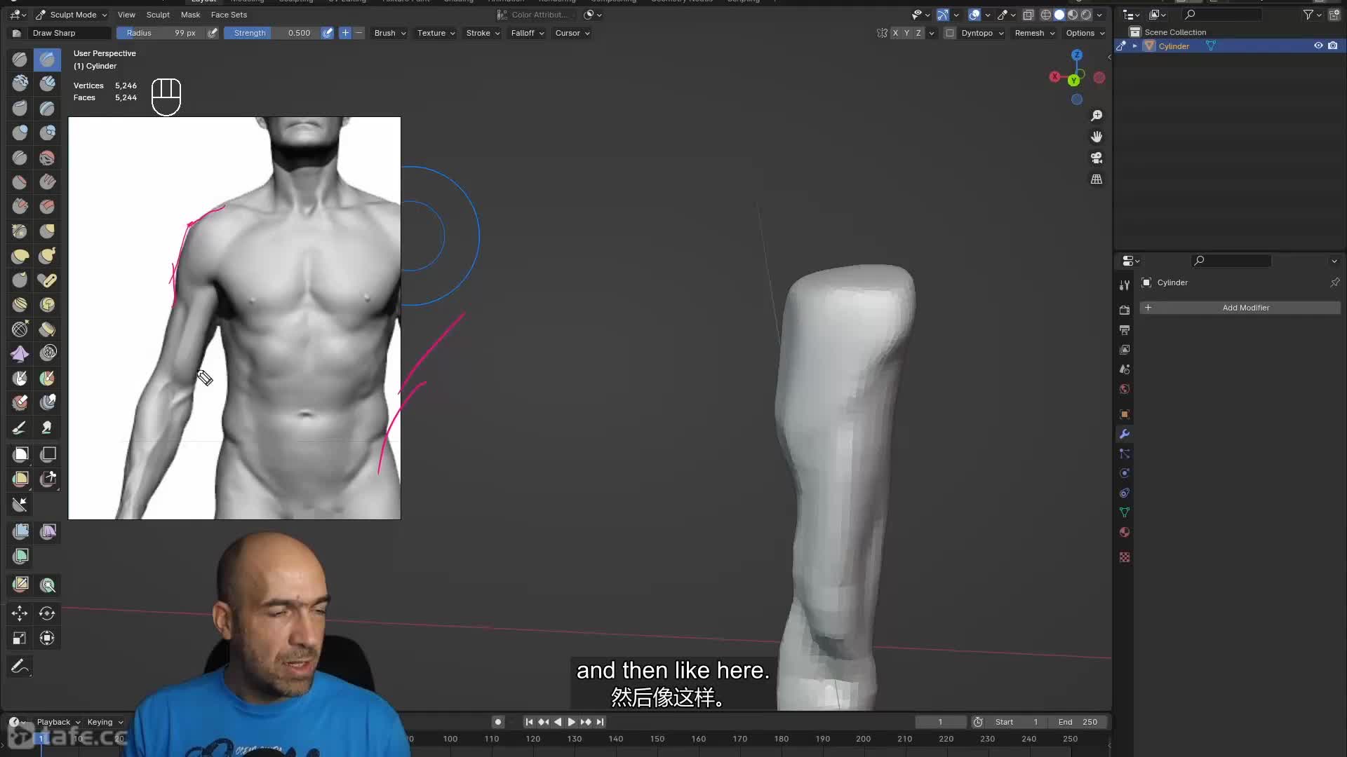
Task: Toggle Z axis symmetry
Action: [x=918, y=33]
